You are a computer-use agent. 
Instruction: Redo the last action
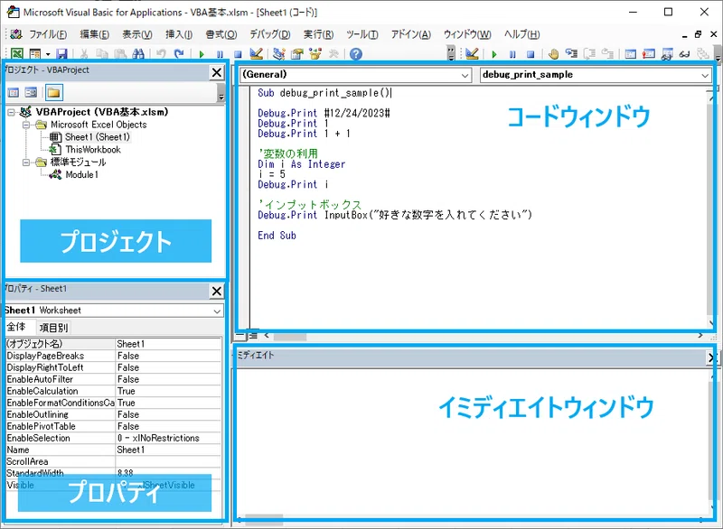179,54
